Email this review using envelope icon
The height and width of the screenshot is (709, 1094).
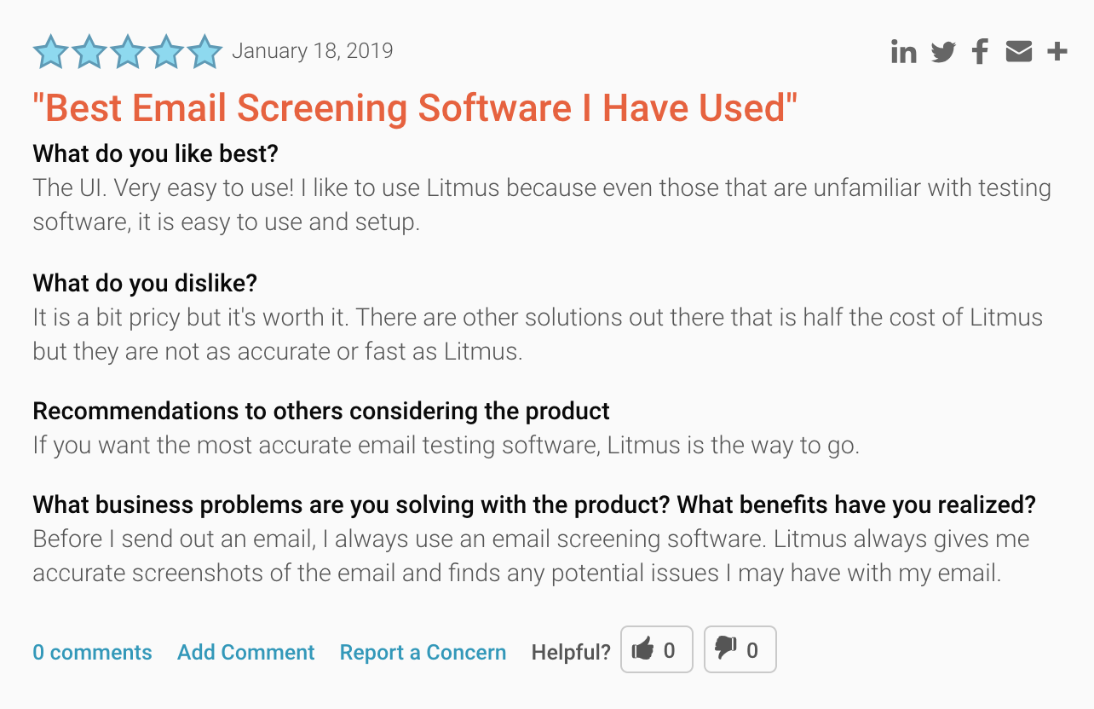point(1018,52)
